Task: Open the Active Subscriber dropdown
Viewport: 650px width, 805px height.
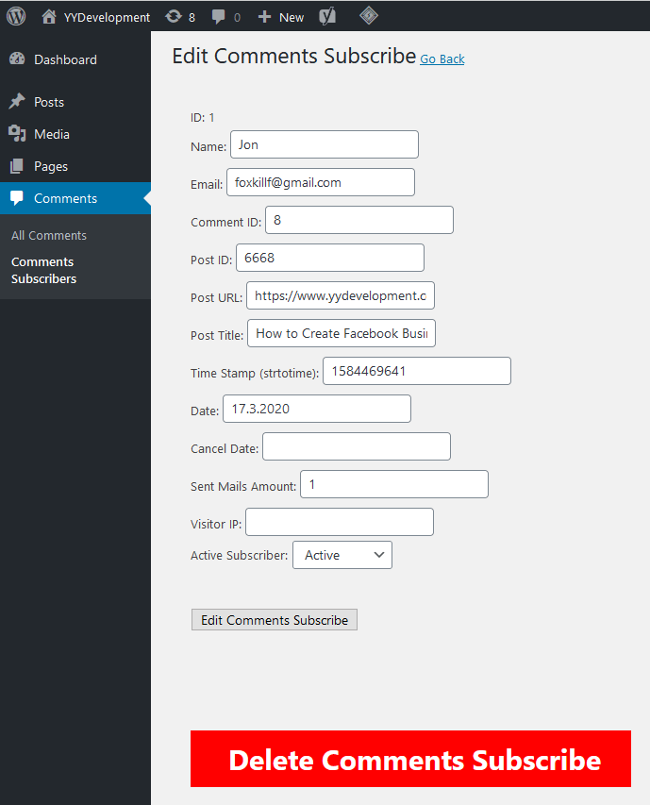Action: click(342, 555)
